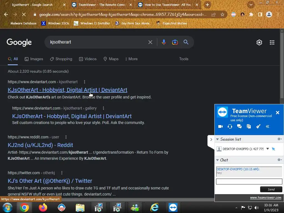This screenshot has height=213, width=284.
Task: Open the KJ2nd (u/KJL2nd) Reddit result
Action: click(x=40, y=145)
